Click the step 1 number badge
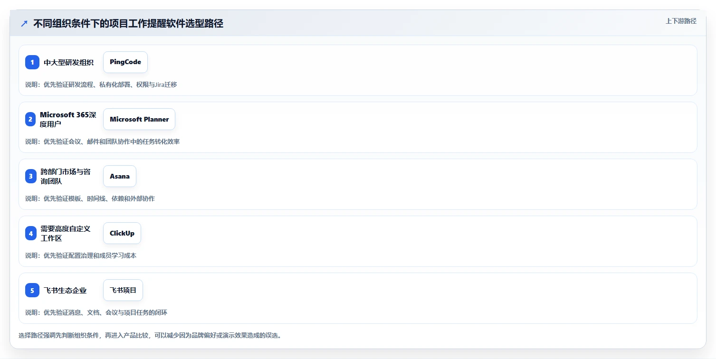 (32, 62)
